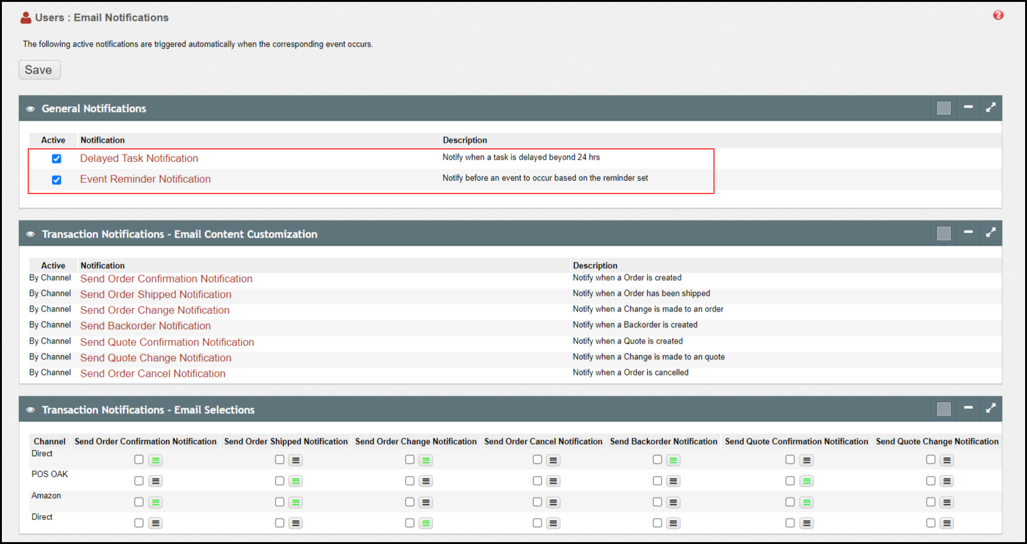Image resolution: width=1027 pixels, height=544 pixels.
Task: Check Amazon Send Order Shipped checkbox
Action: (280, 502)
